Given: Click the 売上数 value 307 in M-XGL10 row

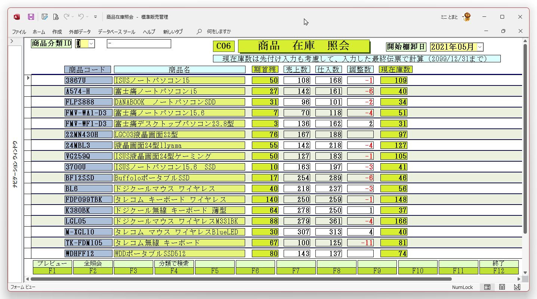Looking at the screenshot, I should click(297, 232).
